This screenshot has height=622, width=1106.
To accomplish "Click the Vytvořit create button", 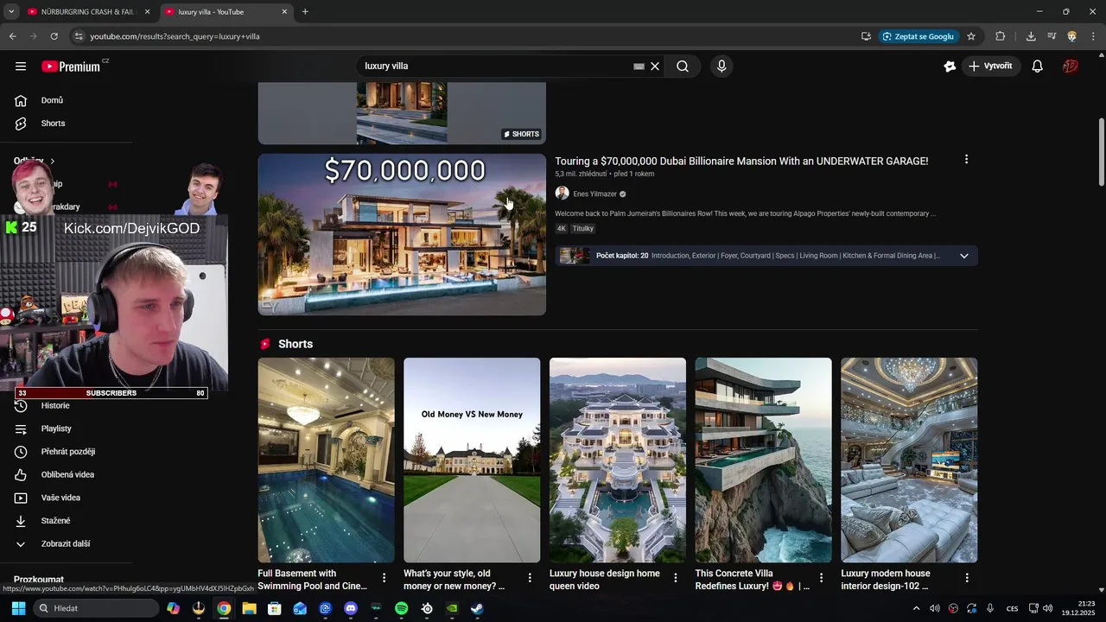I will (x=991, y=67).
